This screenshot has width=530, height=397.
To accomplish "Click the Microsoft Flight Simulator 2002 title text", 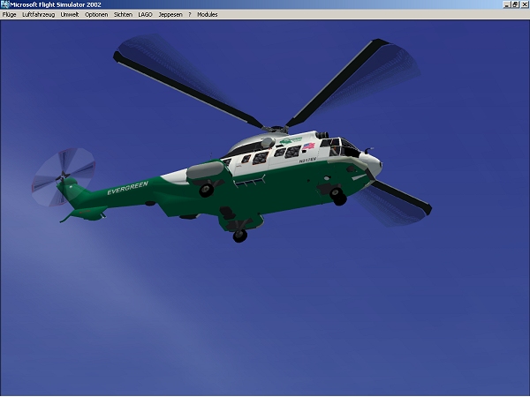I will pyautogui.click(x=53, y=4).
